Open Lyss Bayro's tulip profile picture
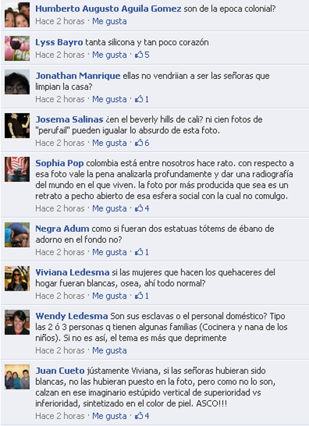 (x=17, y=48)
